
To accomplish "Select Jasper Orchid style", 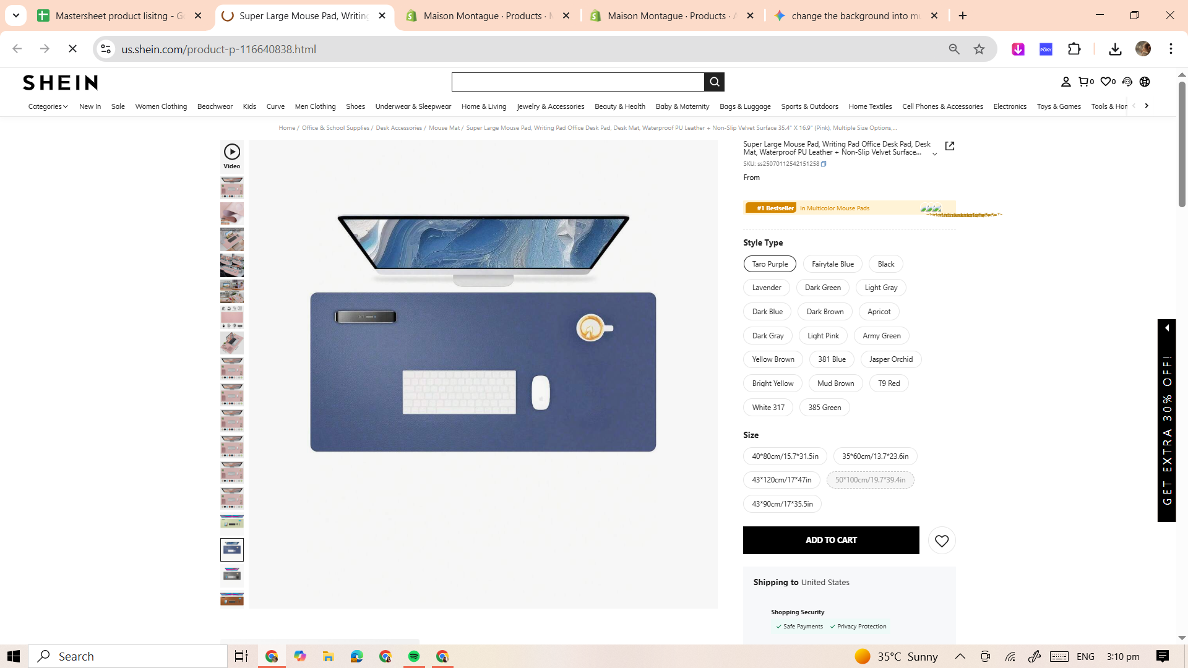I will (891, 359).
